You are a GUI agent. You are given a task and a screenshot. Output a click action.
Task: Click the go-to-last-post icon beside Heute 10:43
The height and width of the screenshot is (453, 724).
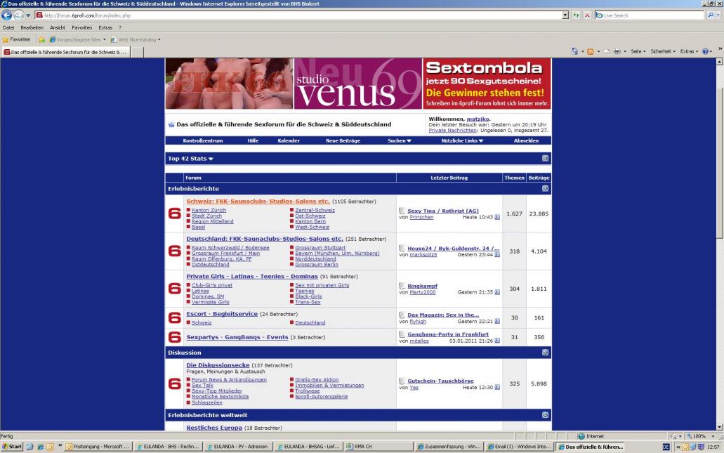click(497, 217)
